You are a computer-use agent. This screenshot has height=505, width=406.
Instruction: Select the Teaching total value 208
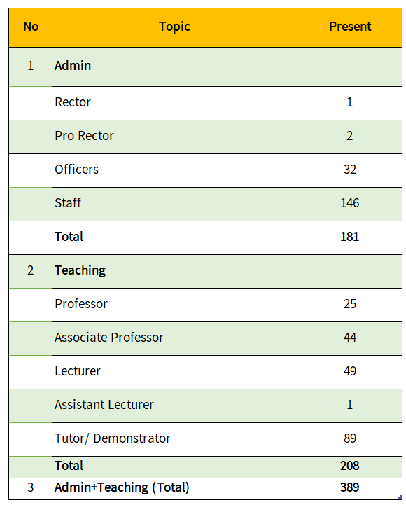[x=350, y=466]
